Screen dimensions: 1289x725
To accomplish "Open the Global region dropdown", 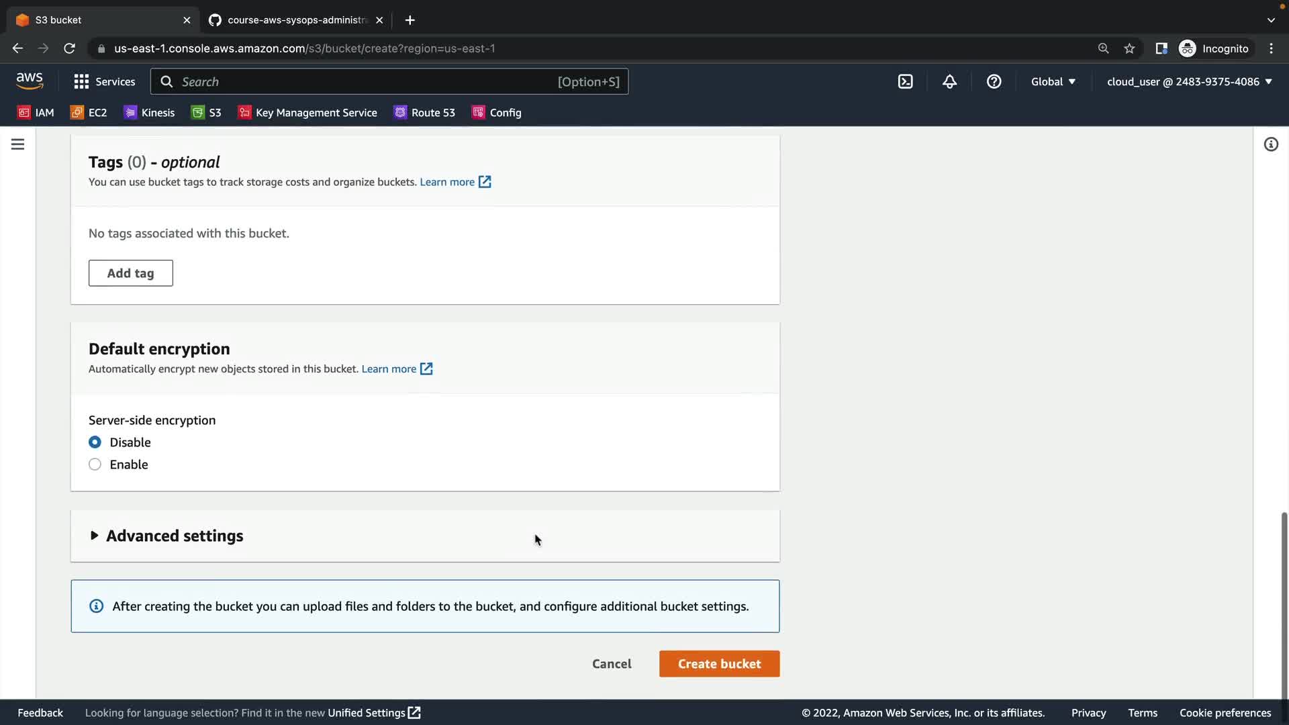I will click(1053, 81).
